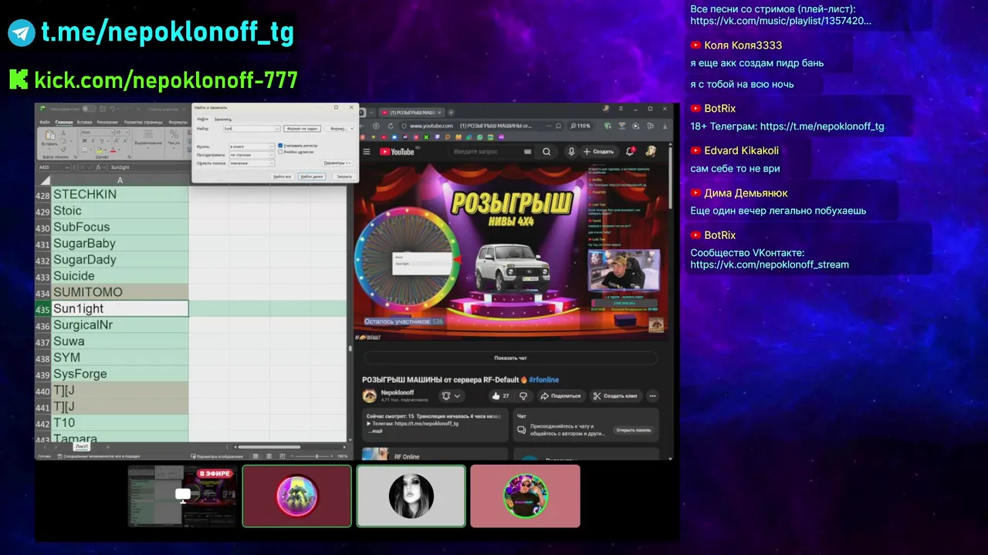Click the cell borders icon in Excel
Image resolution: width=988 pixels, height=555 pixels.
tap(85, 150)
